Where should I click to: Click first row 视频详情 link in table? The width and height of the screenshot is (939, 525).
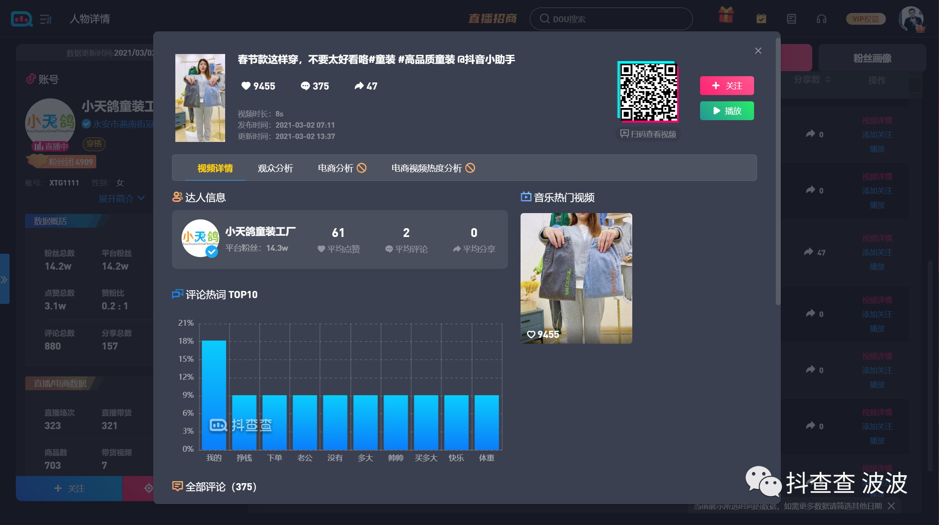point(877,121)
